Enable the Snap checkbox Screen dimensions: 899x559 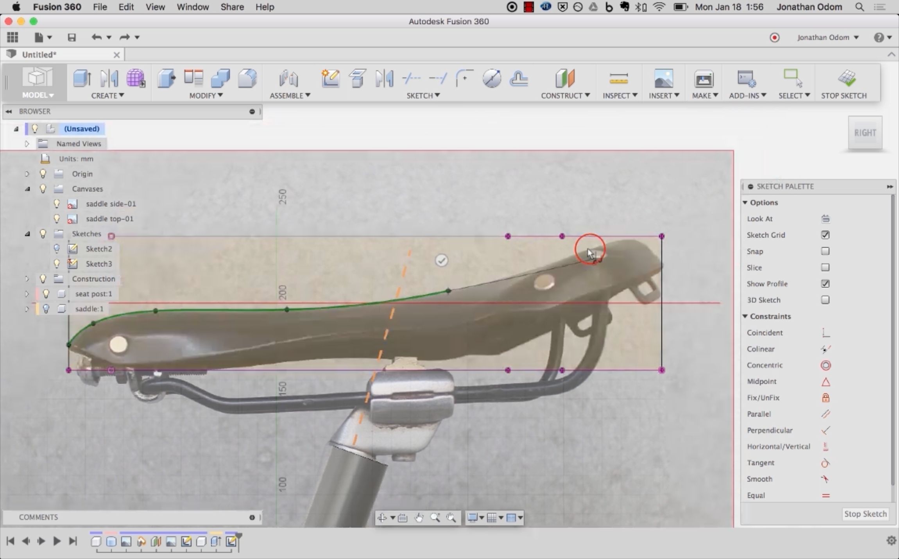click(x=825, y=251)
